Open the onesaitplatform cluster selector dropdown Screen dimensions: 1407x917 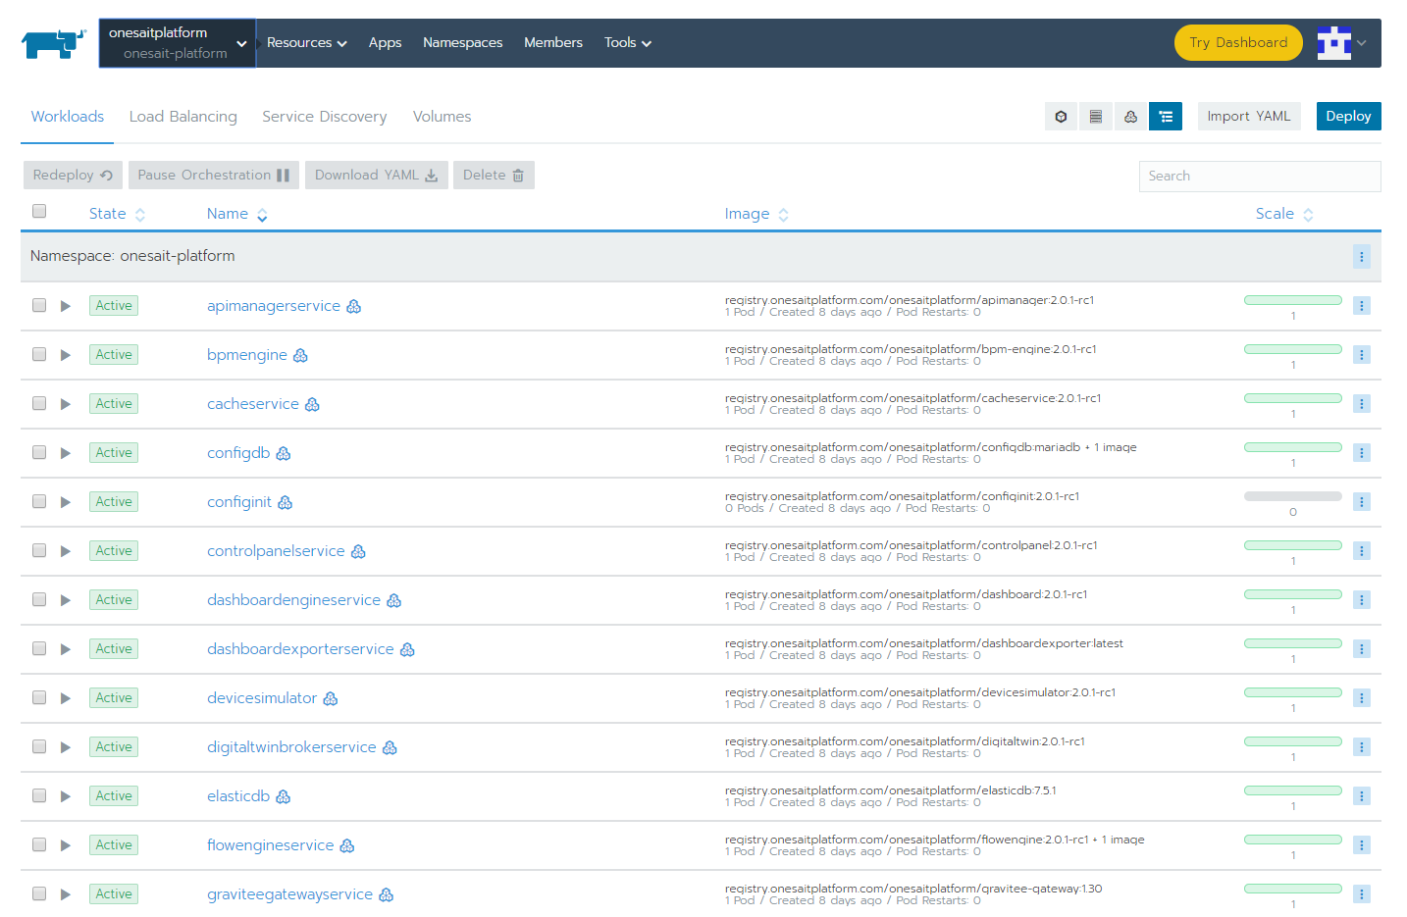(x=177, y=42)
